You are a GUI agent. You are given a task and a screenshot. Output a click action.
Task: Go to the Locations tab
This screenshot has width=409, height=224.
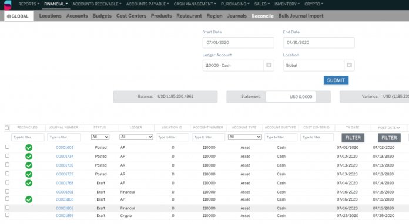tap(51, 16)
